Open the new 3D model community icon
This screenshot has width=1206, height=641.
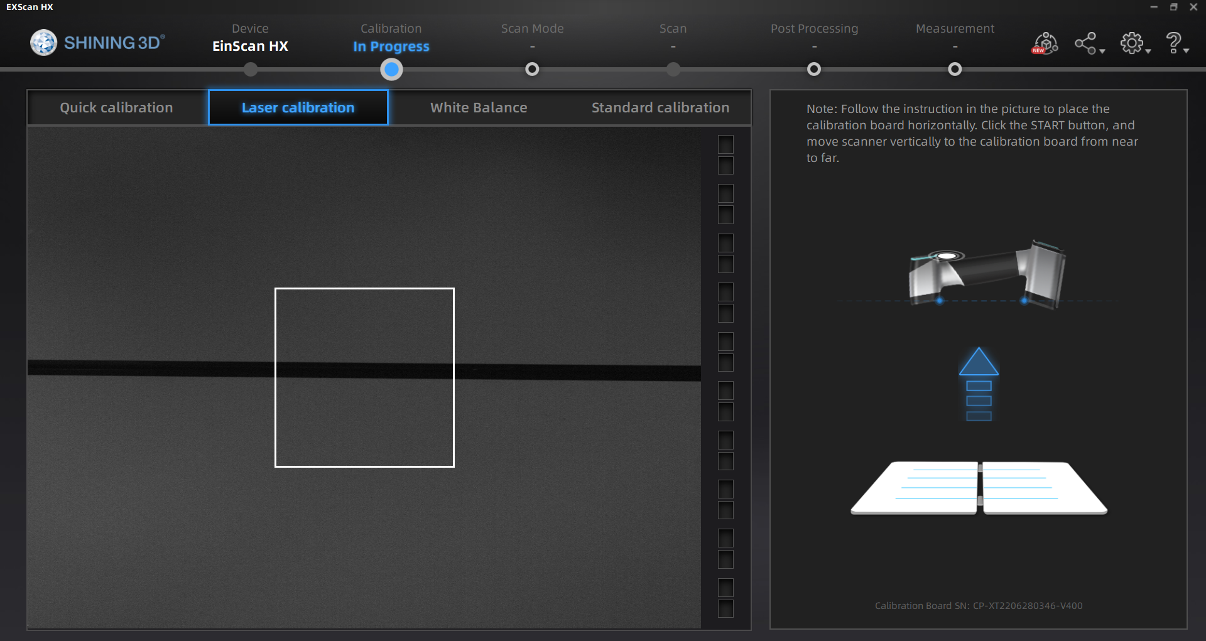point(1045,43)
